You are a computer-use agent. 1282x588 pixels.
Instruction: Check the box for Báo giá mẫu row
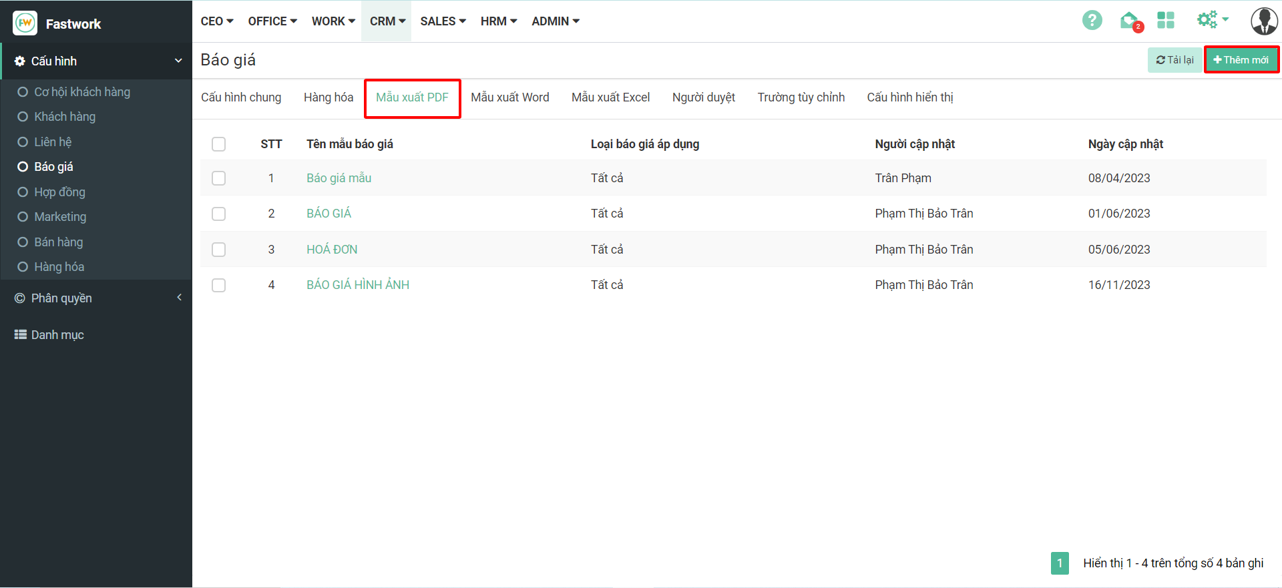[x=218, y=178]
